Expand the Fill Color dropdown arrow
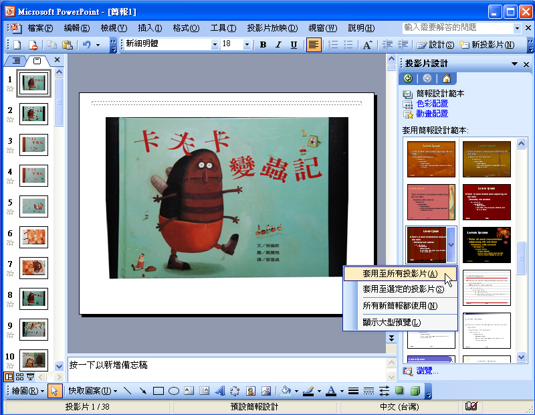The image size is (535, 415). [x=296, y=391]
